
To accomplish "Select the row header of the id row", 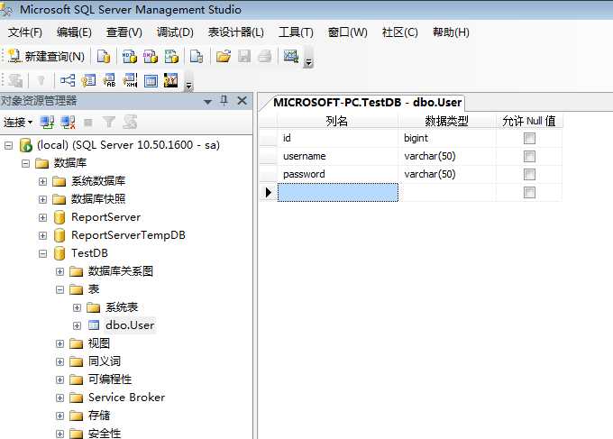I will click(269, 139).
